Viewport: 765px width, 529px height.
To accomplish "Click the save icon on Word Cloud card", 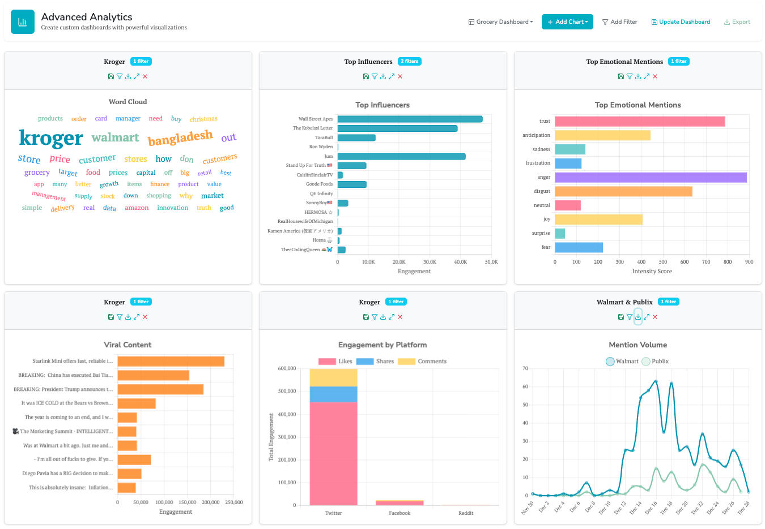I will 111,76.
